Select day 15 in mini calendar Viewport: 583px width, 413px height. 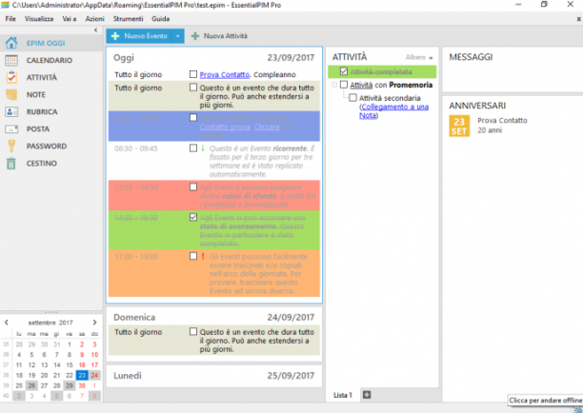70,364
